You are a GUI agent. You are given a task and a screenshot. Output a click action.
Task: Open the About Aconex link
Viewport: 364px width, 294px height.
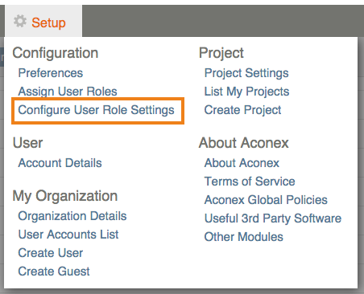click(x=242, y=163)
